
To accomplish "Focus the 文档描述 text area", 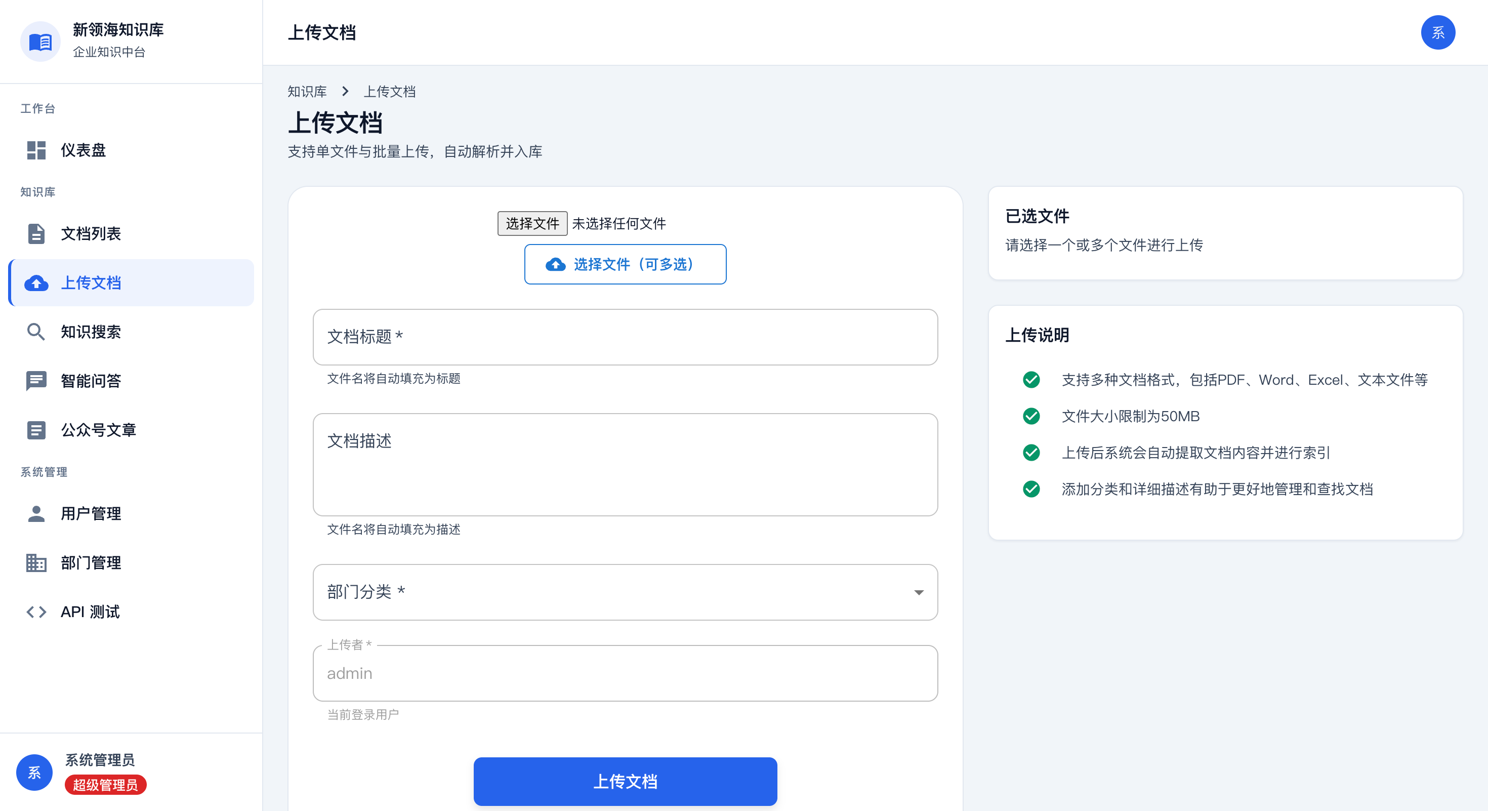I will point(625,464).
